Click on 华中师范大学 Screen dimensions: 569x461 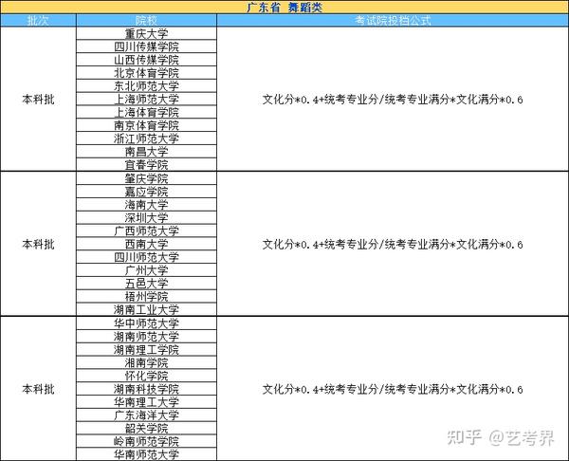(146, 323)
